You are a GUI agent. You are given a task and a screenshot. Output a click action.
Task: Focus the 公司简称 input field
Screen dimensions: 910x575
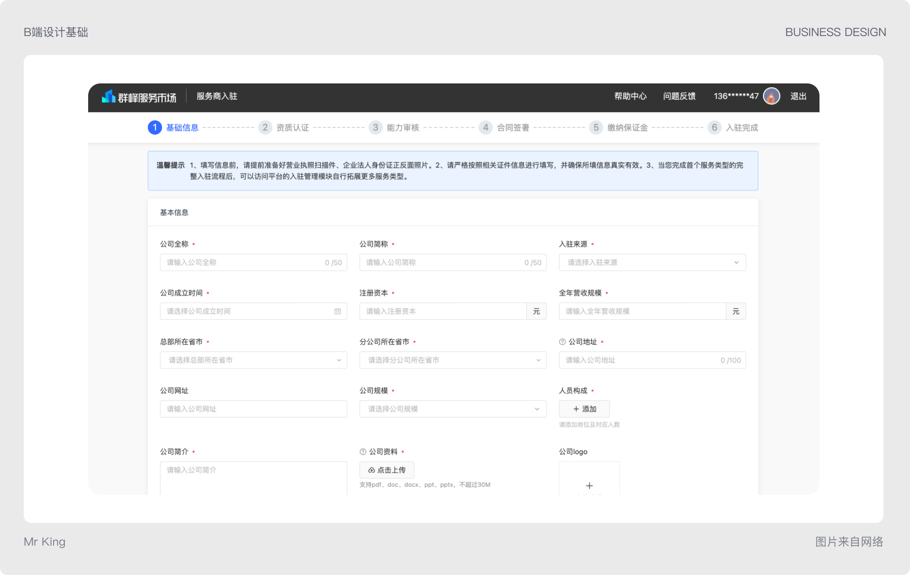[453, 263]
